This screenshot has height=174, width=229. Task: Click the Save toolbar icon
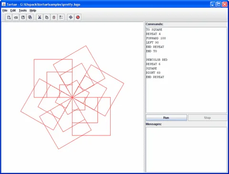click(x=23, y=17)
